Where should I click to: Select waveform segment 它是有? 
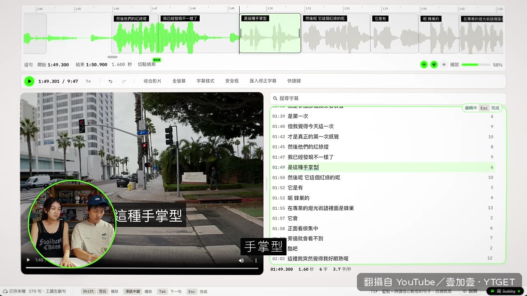coord(394,33)
